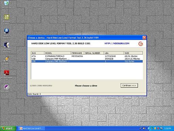Expand hidden tray icons with the arrow
The width and height of the screenshot is (174, 131).
click(149, 129)
